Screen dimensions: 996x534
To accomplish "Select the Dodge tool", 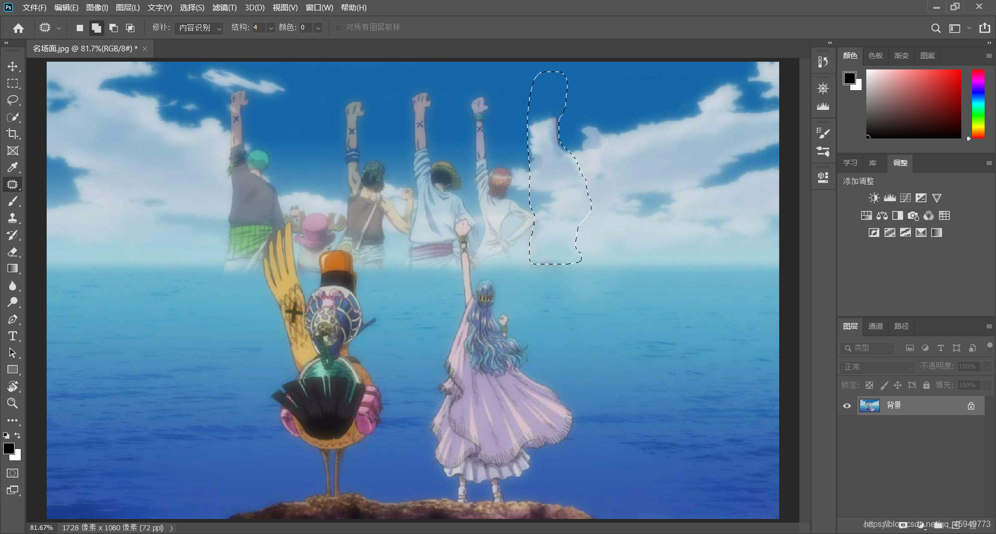I will click(12, 302).
